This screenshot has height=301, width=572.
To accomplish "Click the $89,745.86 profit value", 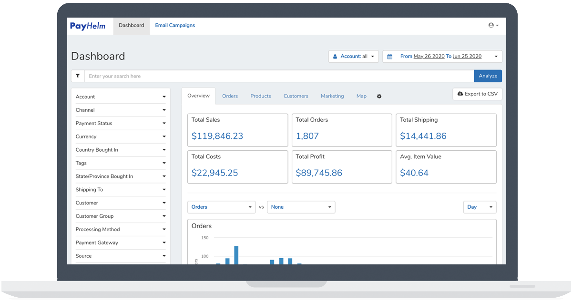I will point(319,173).
